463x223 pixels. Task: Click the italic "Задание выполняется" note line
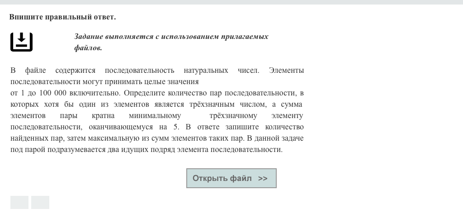tap(171, 37)
